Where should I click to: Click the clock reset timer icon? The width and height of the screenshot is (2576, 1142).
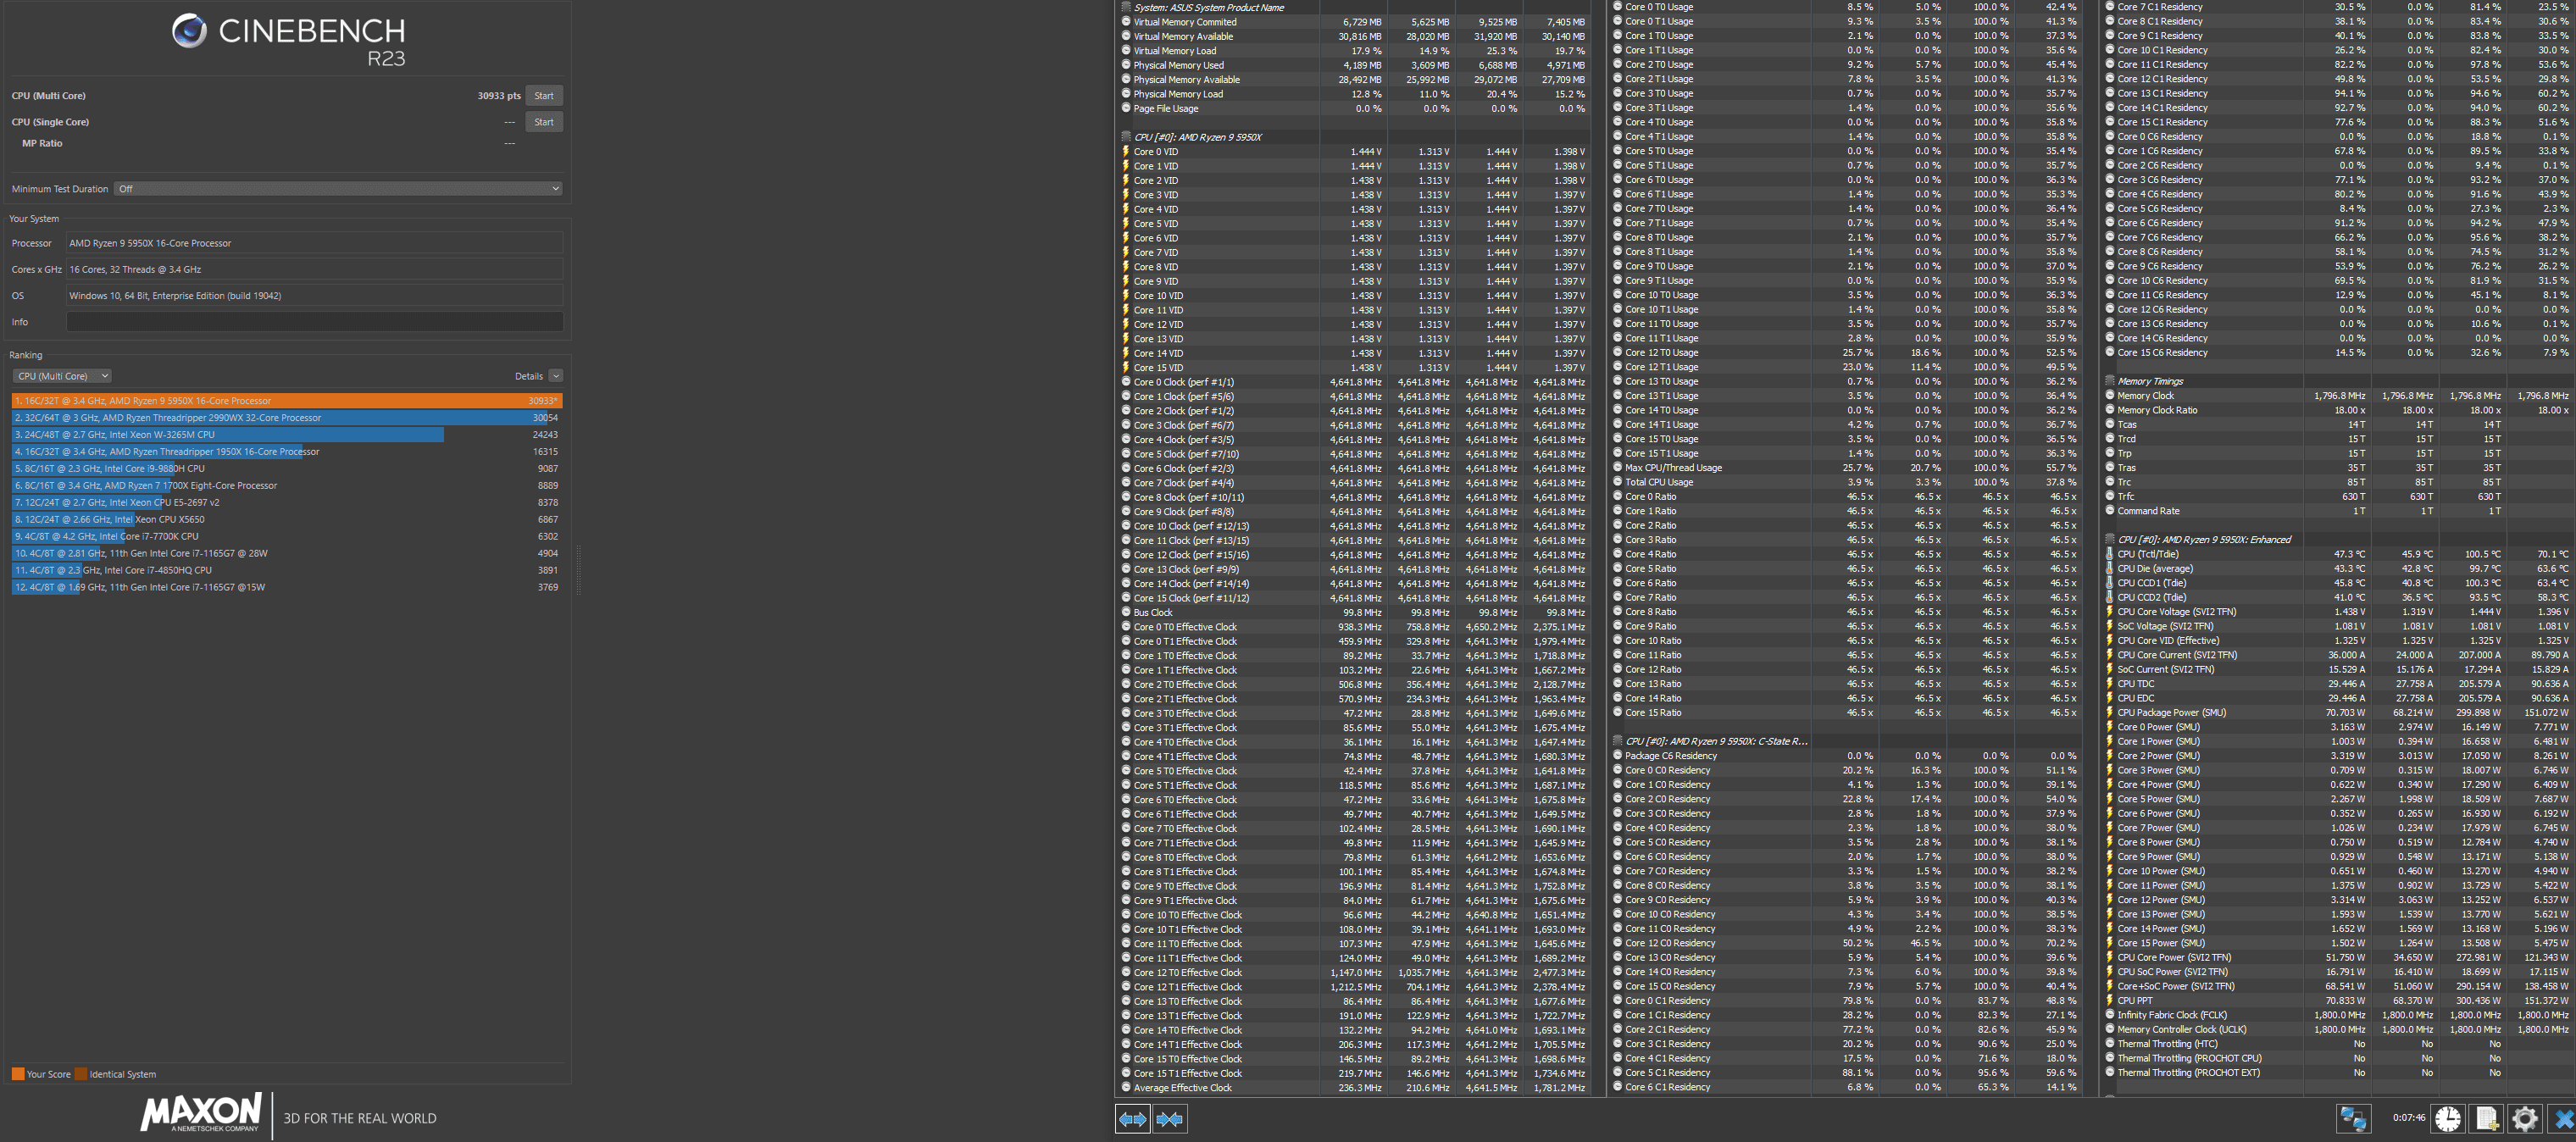[x=2447, y=1118]
